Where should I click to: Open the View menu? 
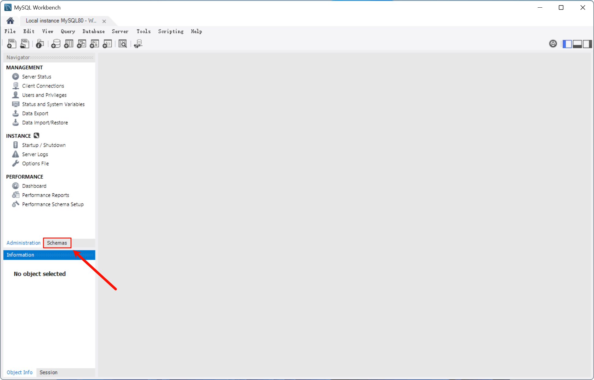(47, 31)
